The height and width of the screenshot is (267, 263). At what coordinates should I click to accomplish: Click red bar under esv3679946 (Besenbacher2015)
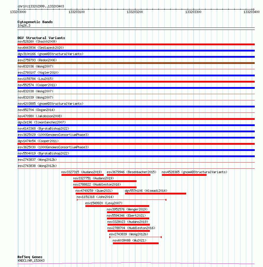[129, 175]
